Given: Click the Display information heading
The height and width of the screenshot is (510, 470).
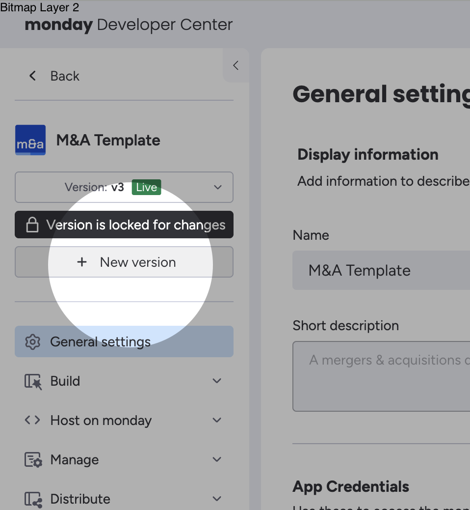Looking at the screenshot, I should 368,154.
